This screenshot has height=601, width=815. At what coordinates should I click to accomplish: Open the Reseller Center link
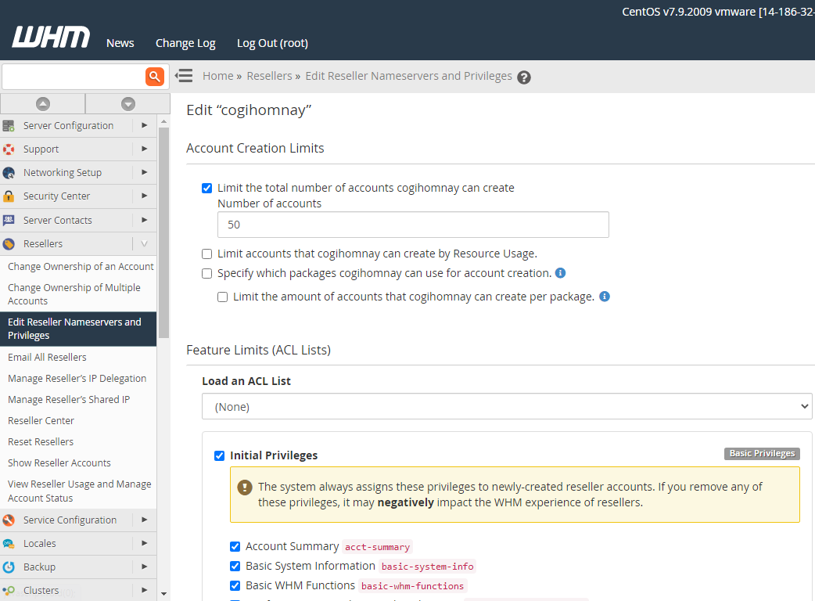(41, 420)
